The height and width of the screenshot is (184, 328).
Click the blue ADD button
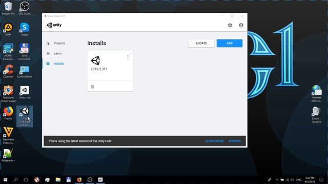tap(230, 43)
